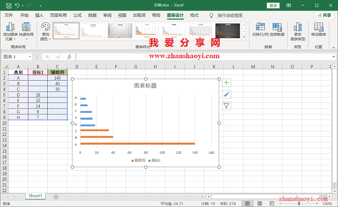Click the lightbulb Tell Me icon
This screenshot has width=338, height=207.
(x=211, y=15)
